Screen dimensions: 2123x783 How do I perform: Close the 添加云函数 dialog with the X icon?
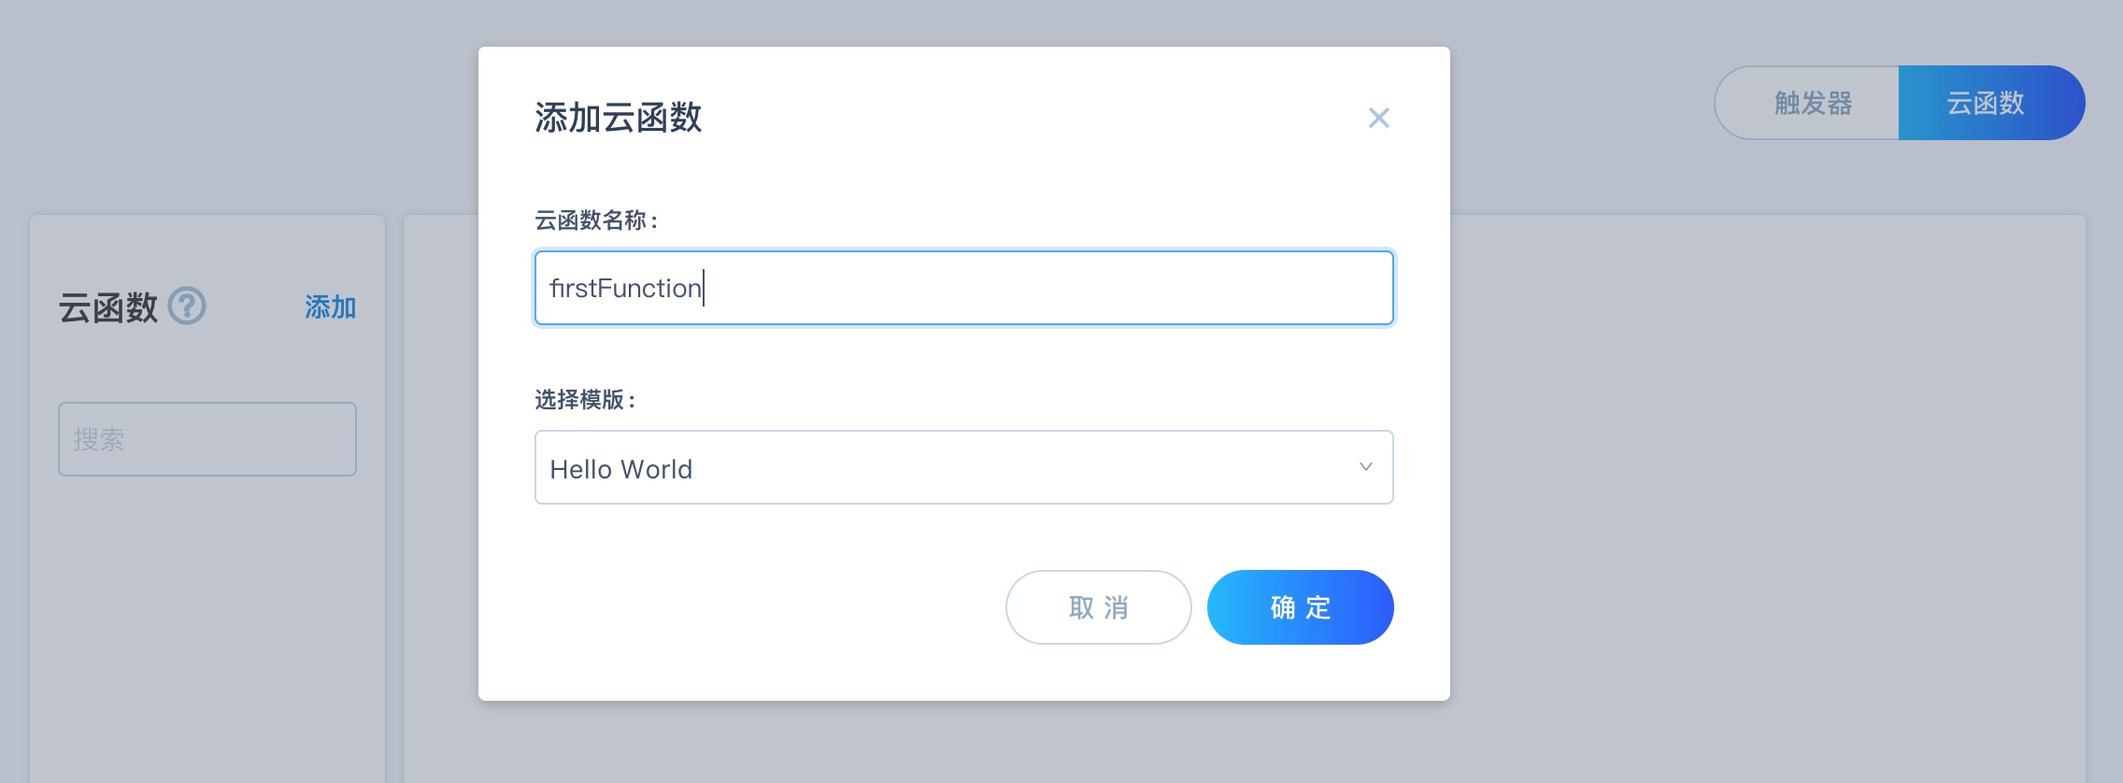(x=1378, y=118)
